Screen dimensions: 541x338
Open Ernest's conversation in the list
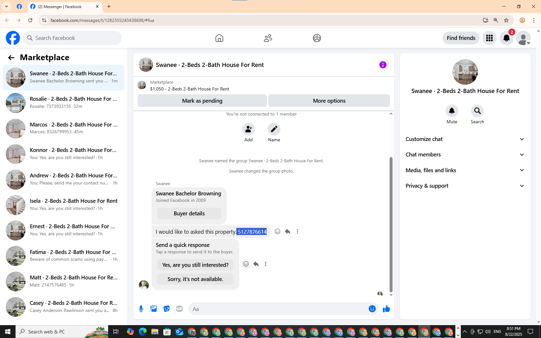(64, 230)
